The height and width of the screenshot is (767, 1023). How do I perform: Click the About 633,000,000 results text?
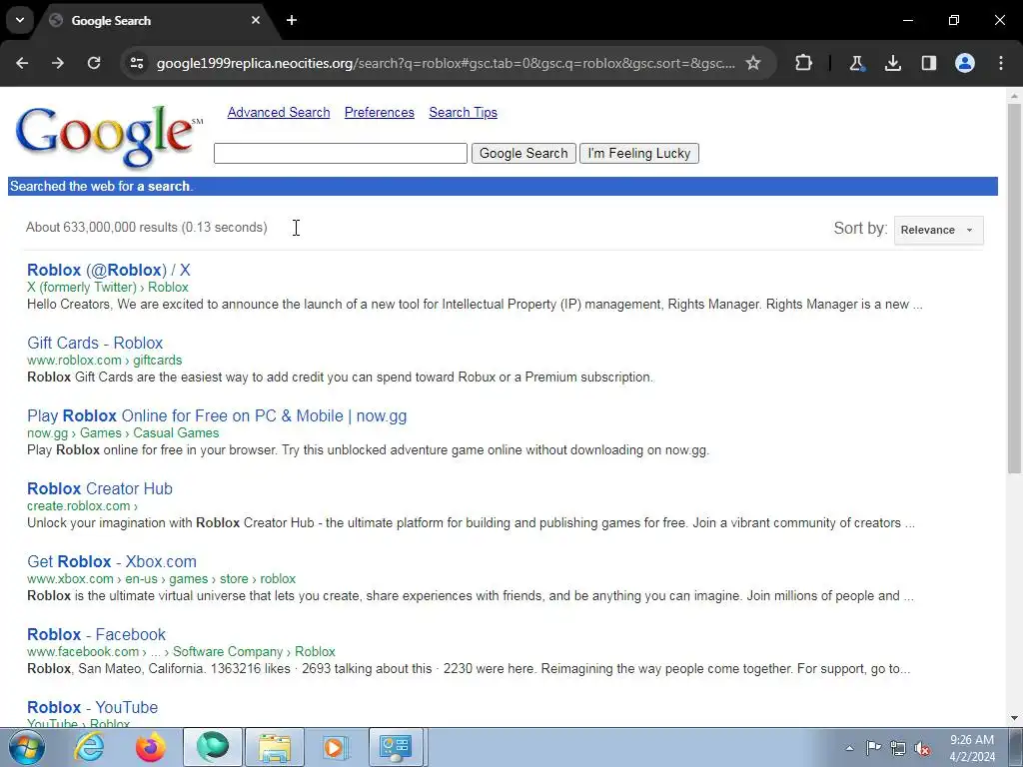146,227
